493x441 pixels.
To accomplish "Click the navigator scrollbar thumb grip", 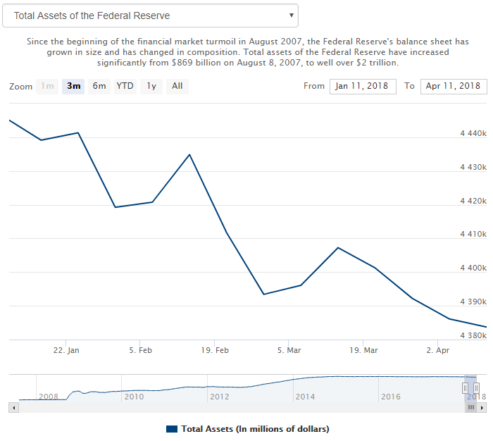I will pyautogui.click(x=470, y=408).
